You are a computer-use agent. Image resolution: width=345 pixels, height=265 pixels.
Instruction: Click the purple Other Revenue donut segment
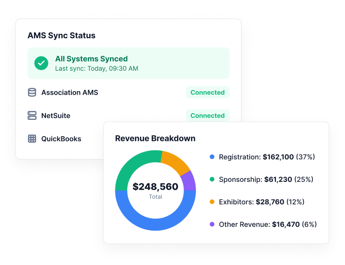pyautogui.click(x=189, y=182)
